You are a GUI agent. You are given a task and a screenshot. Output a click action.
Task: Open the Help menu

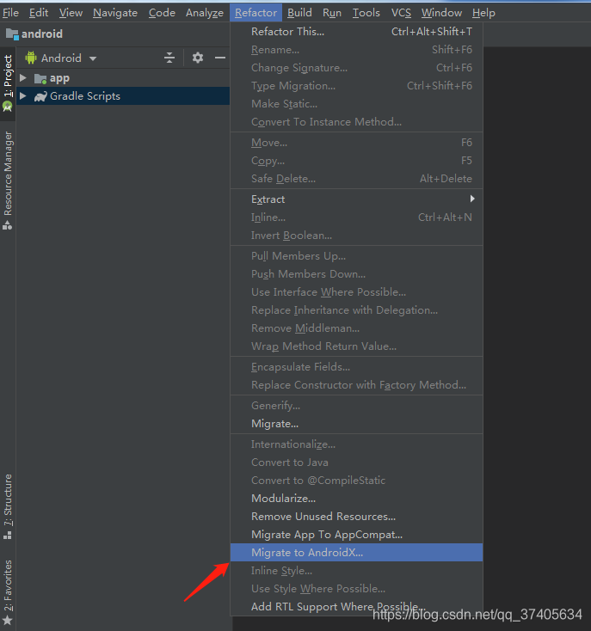[483, 13]
